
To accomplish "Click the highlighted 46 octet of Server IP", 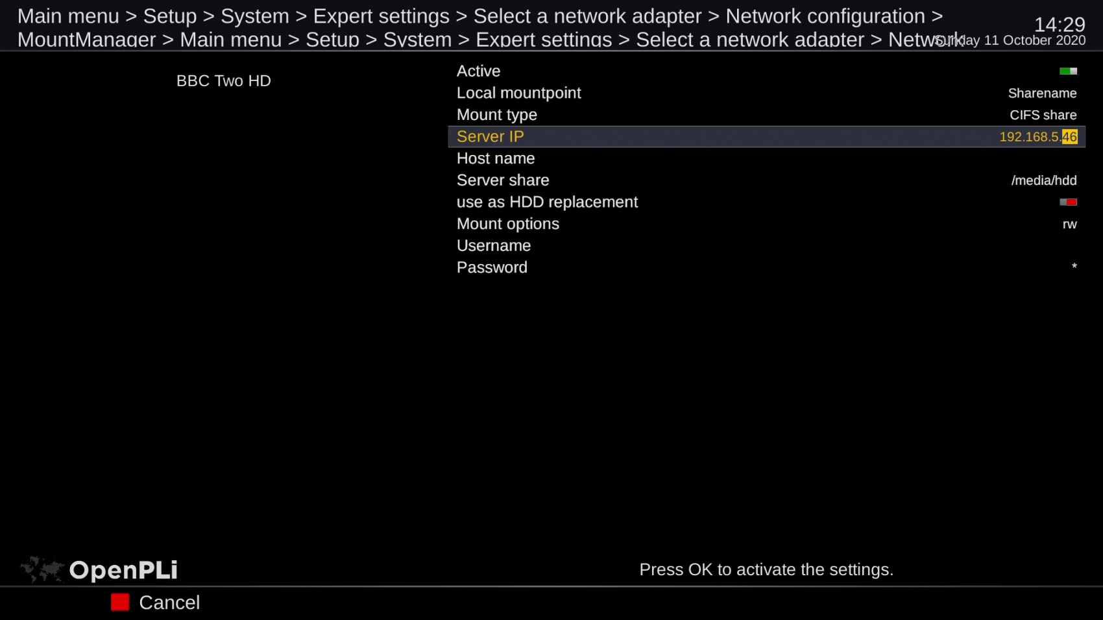I will point(1069,137).
